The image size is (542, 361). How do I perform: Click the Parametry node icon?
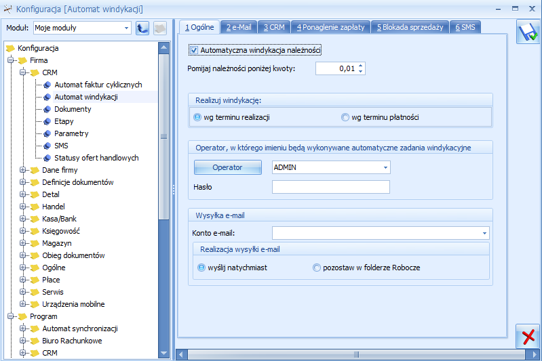click(x=47, y=133)
